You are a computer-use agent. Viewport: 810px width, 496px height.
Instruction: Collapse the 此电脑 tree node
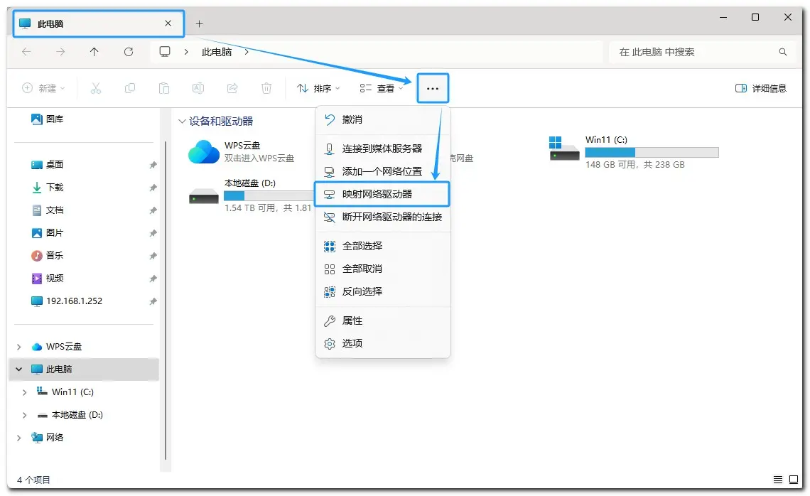(x=19, y=370)
